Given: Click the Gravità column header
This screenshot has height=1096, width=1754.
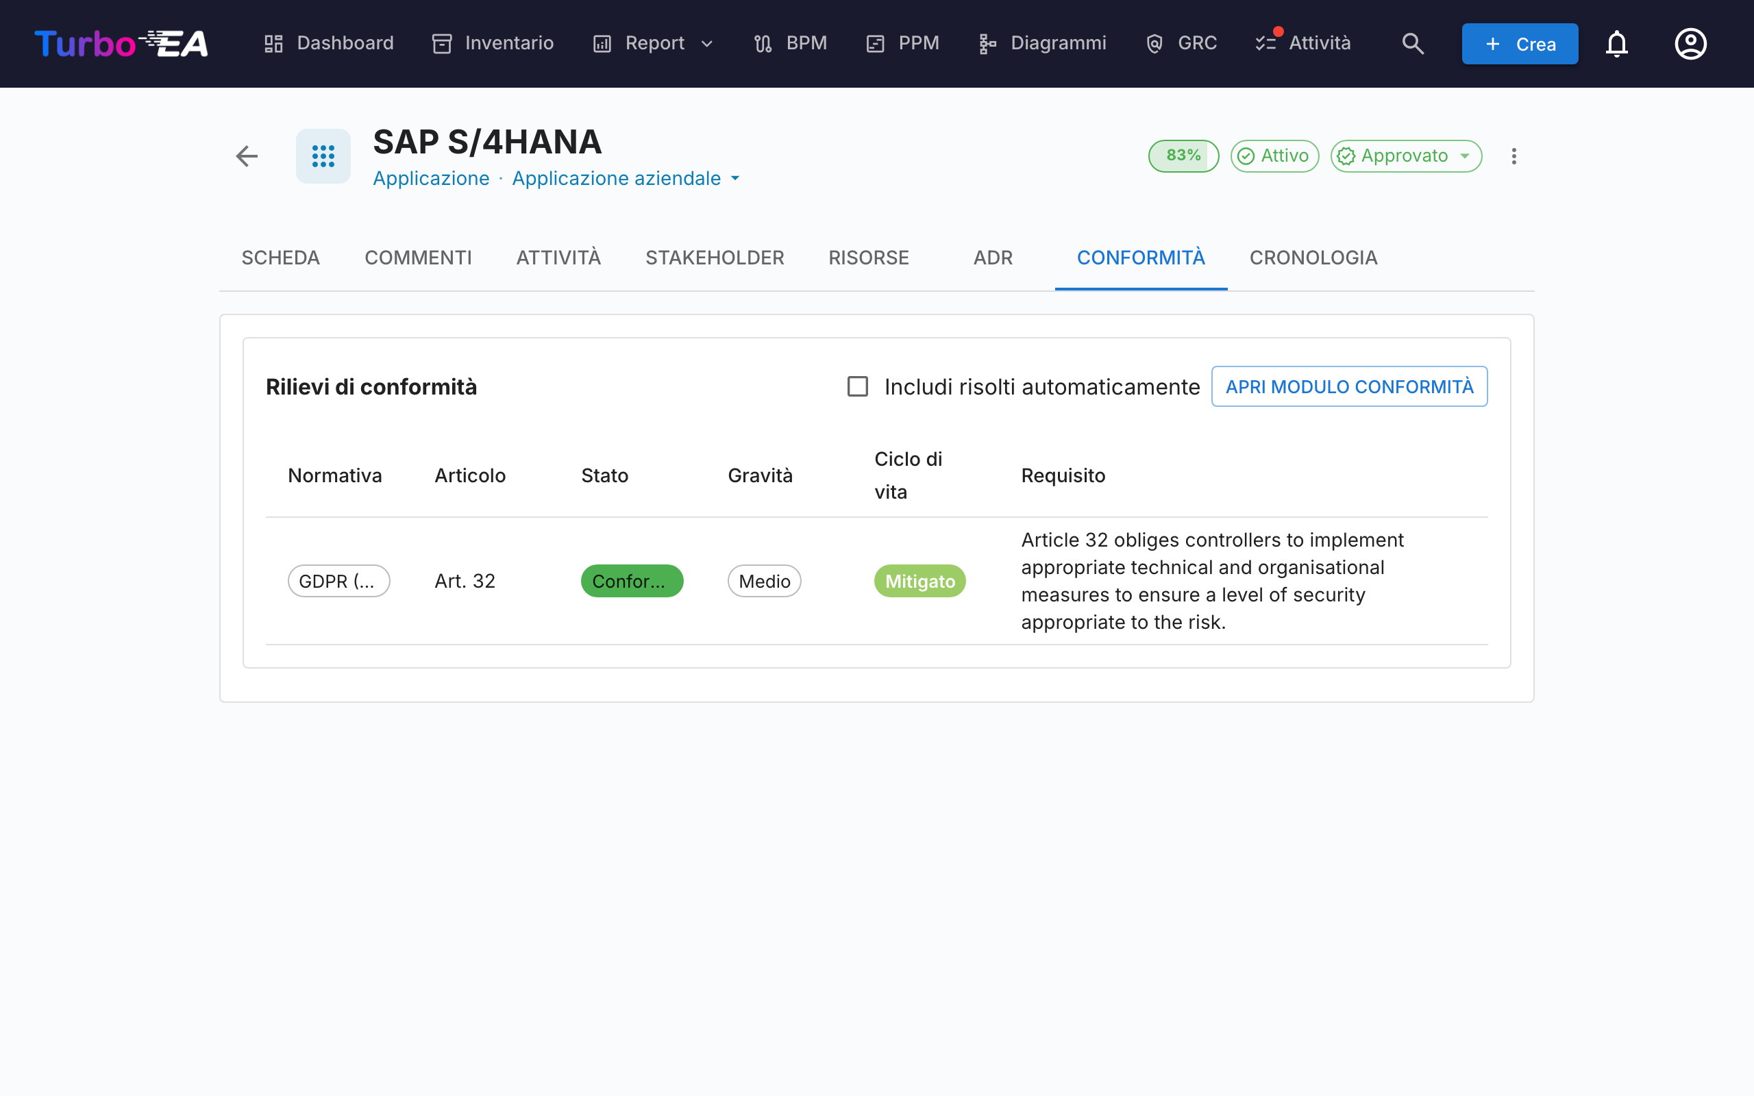Looking at the screenshot, I should (x=761, y=475).
